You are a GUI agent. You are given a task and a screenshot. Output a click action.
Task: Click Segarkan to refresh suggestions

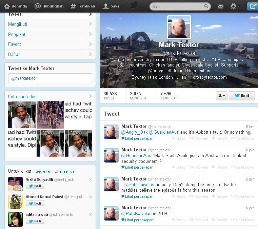(x=43, y=171)
